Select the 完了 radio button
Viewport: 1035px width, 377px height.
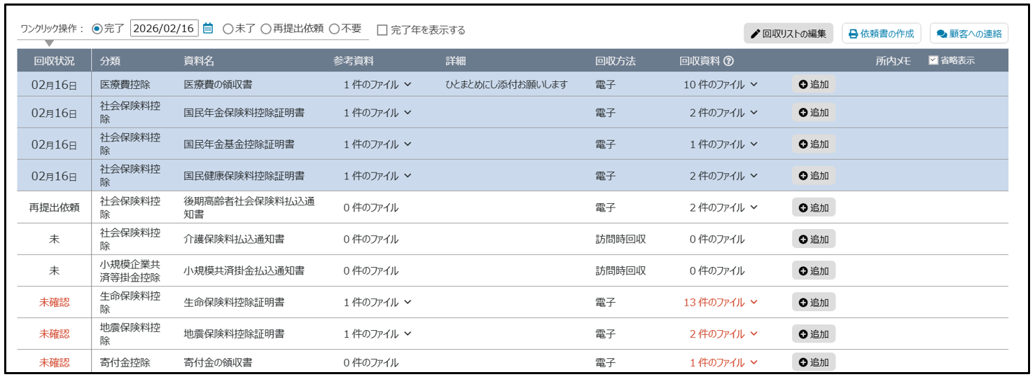tap(97, 29)
